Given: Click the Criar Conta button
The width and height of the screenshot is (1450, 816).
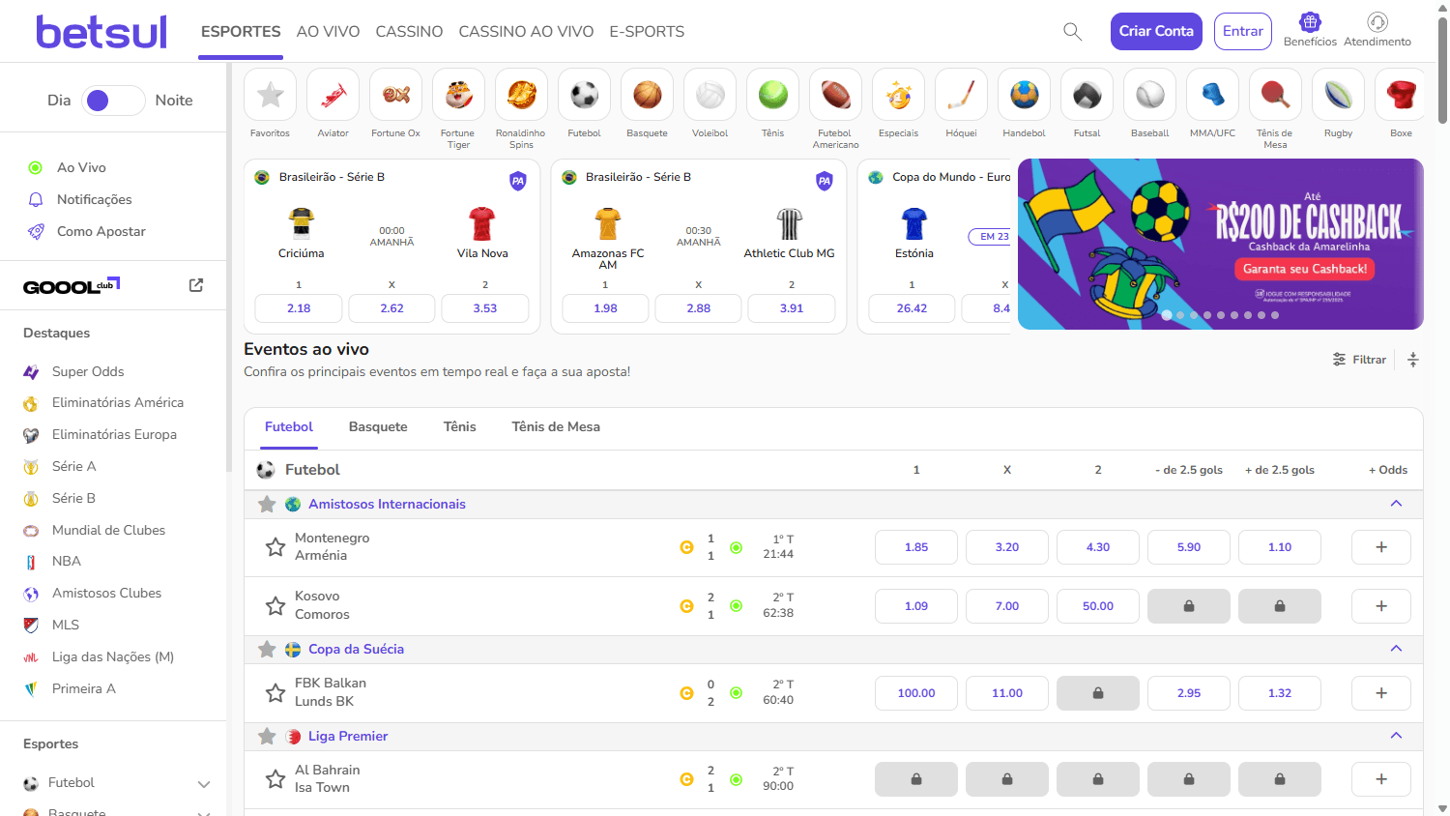Looking at the screenshot, I should pos(1156,31).
